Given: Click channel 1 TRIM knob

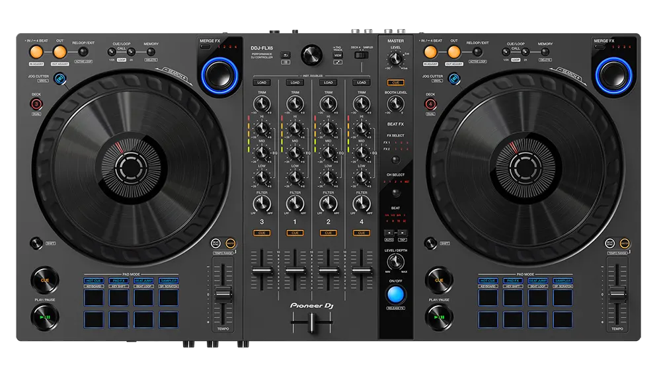Looking at the screenshot, I should 295,104.
